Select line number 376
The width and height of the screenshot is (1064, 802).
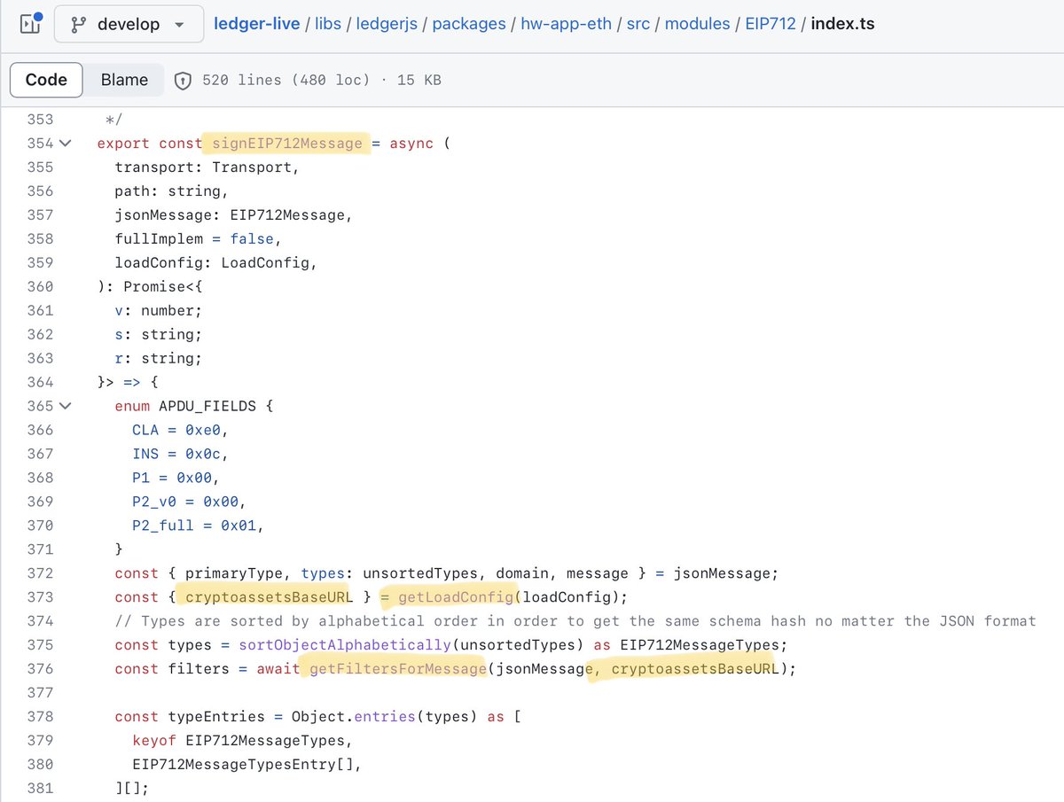40,669
